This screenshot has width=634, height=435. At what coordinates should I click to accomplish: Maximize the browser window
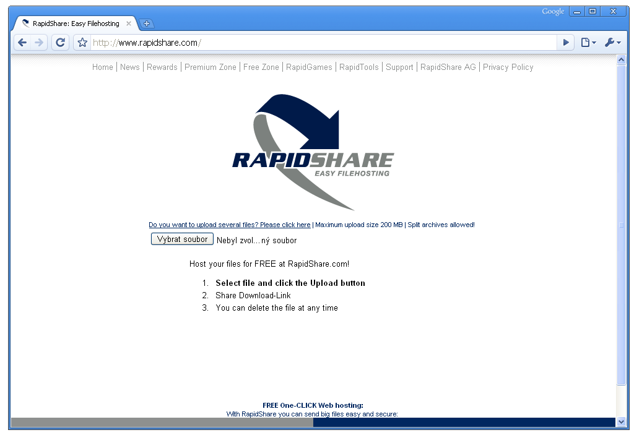[x=593, y=12]
